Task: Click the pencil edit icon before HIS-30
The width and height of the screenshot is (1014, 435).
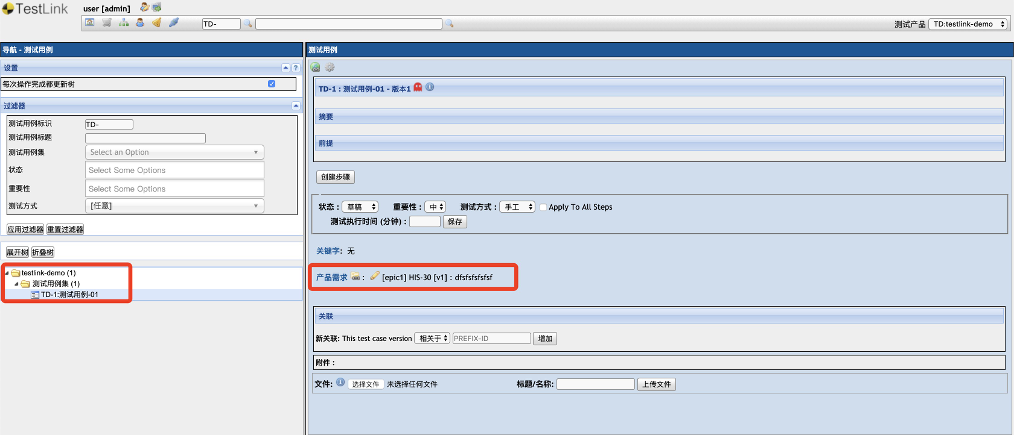Action: (x=375, y=276)
